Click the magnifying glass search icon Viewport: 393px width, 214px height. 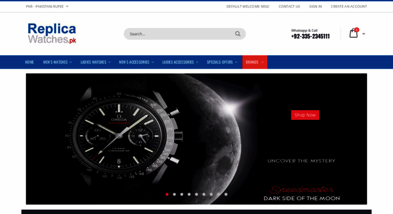pos(238,34)
